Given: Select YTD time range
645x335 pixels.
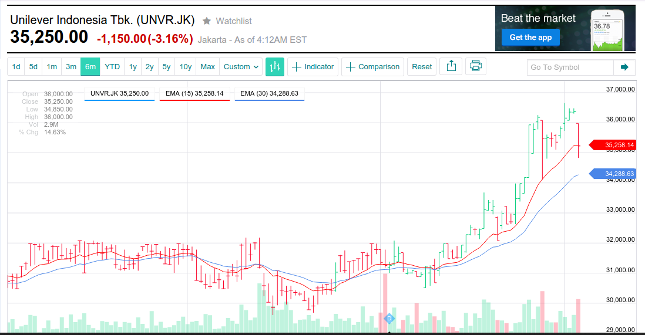Looking at the screenshot, I should [112, 66].
